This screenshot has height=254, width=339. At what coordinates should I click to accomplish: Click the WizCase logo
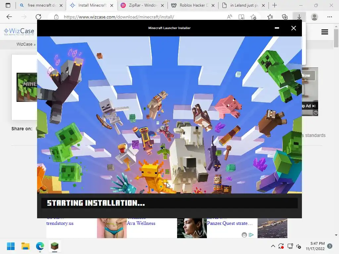(19, 31)
